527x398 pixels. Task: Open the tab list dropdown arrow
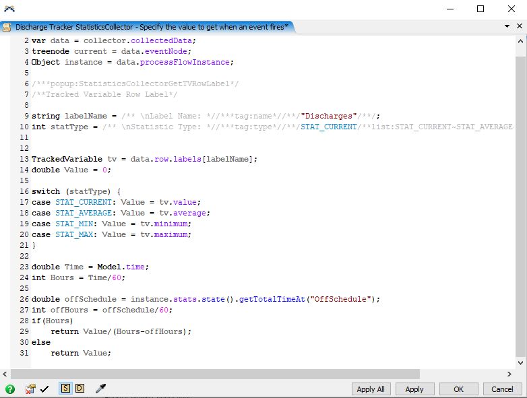click(x=507, y=26)
